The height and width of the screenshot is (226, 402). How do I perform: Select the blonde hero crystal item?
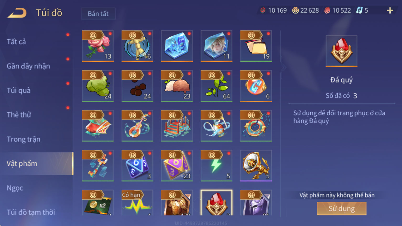216,46
